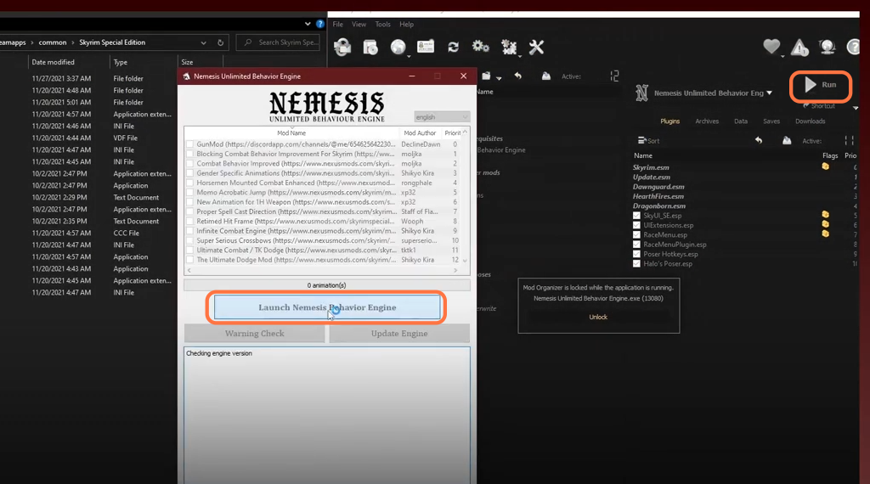Click restore backup arrow in Plugins pane
The height and width of the screenshot is (484, 870).
pyautogui.click(x=759, y=141)
